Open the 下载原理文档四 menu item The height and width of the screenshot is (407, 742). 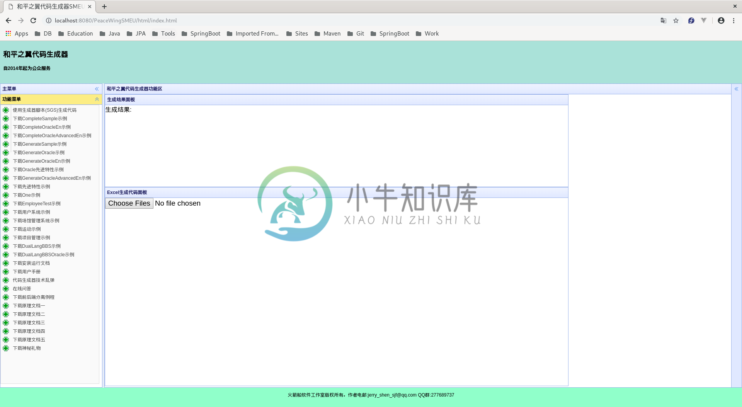(29, 331)
